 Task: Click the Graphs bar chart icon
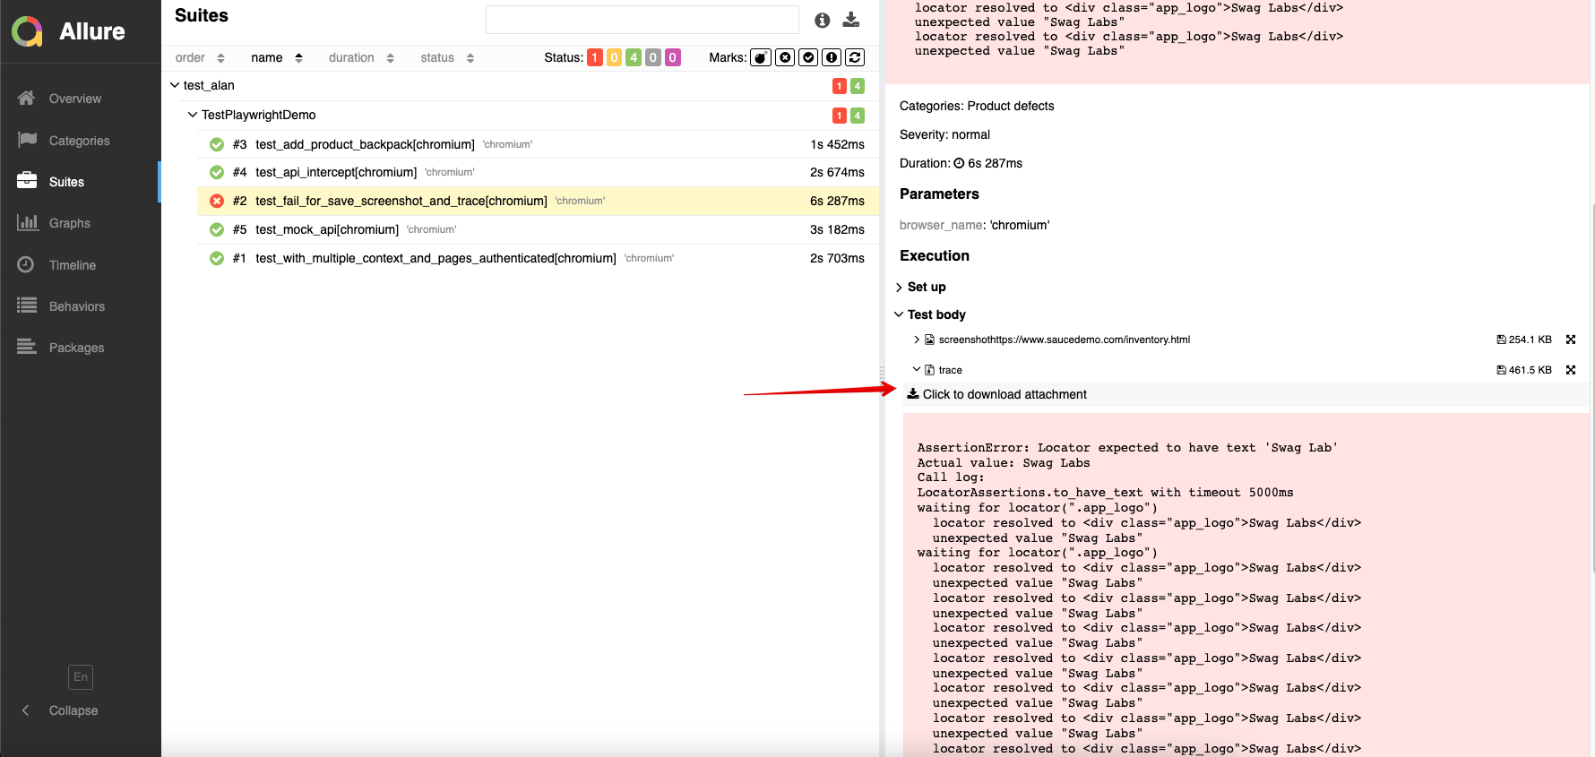[27, 222]
